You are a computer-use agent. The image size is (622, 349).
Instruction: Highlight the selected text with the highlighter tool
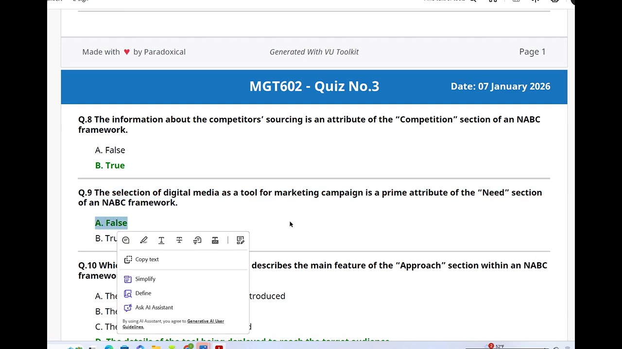[144, 240]
